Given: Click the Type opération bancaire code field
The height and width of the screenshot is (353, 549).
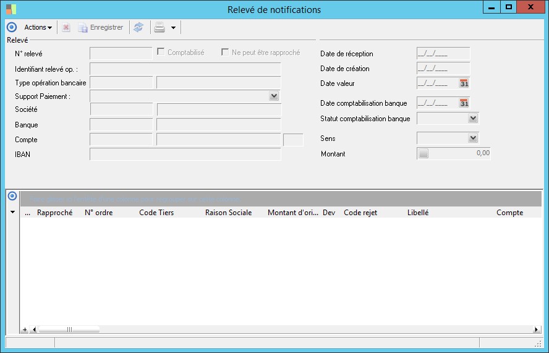Looking at the screenshot, I should point(121,83).
